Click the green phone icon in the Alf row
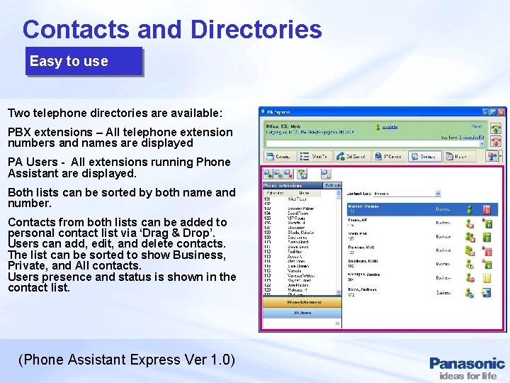510x383 pixels. tap(487, 223)
